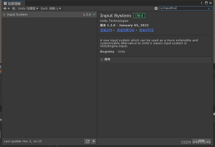Open the view changelog link
The image size is (215, 147).
click(x=126, y=30)
